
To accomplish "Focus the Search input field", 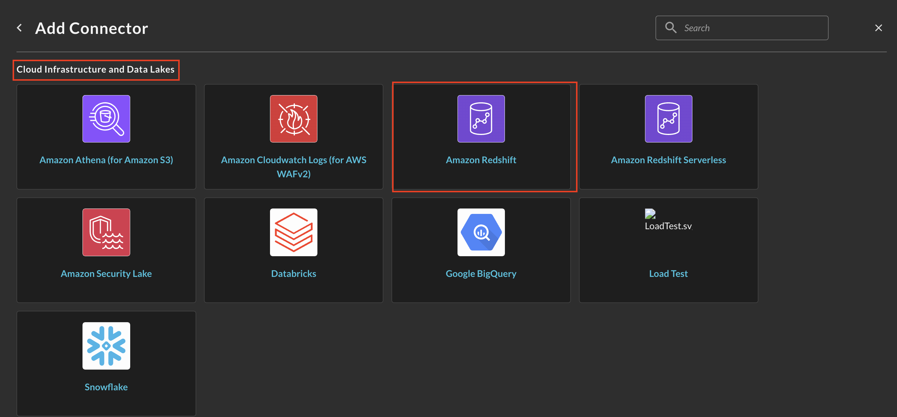I will (742, 28).
